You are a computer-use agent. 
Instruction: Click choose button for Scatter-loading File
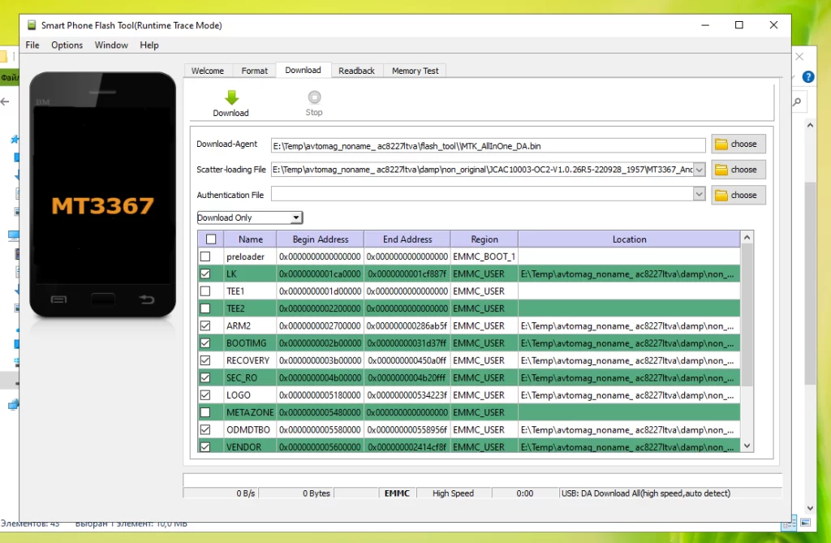tap(738, 170)
